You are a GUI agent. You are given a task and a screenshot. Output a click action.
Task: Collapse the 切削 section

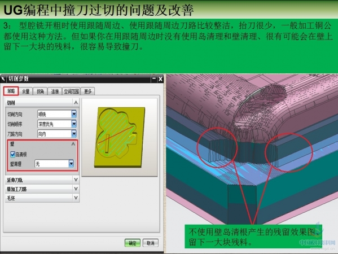click(x=76, y=102)
